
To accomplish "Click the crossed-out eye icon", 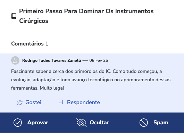I will click(81, 123).
